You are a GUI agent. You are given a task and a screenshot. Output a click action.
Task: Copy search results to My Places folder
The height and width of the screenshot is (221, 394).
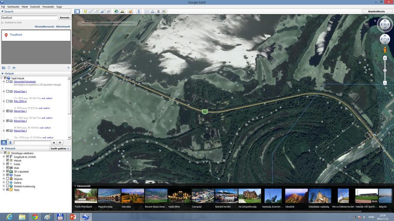click(3, 68)
